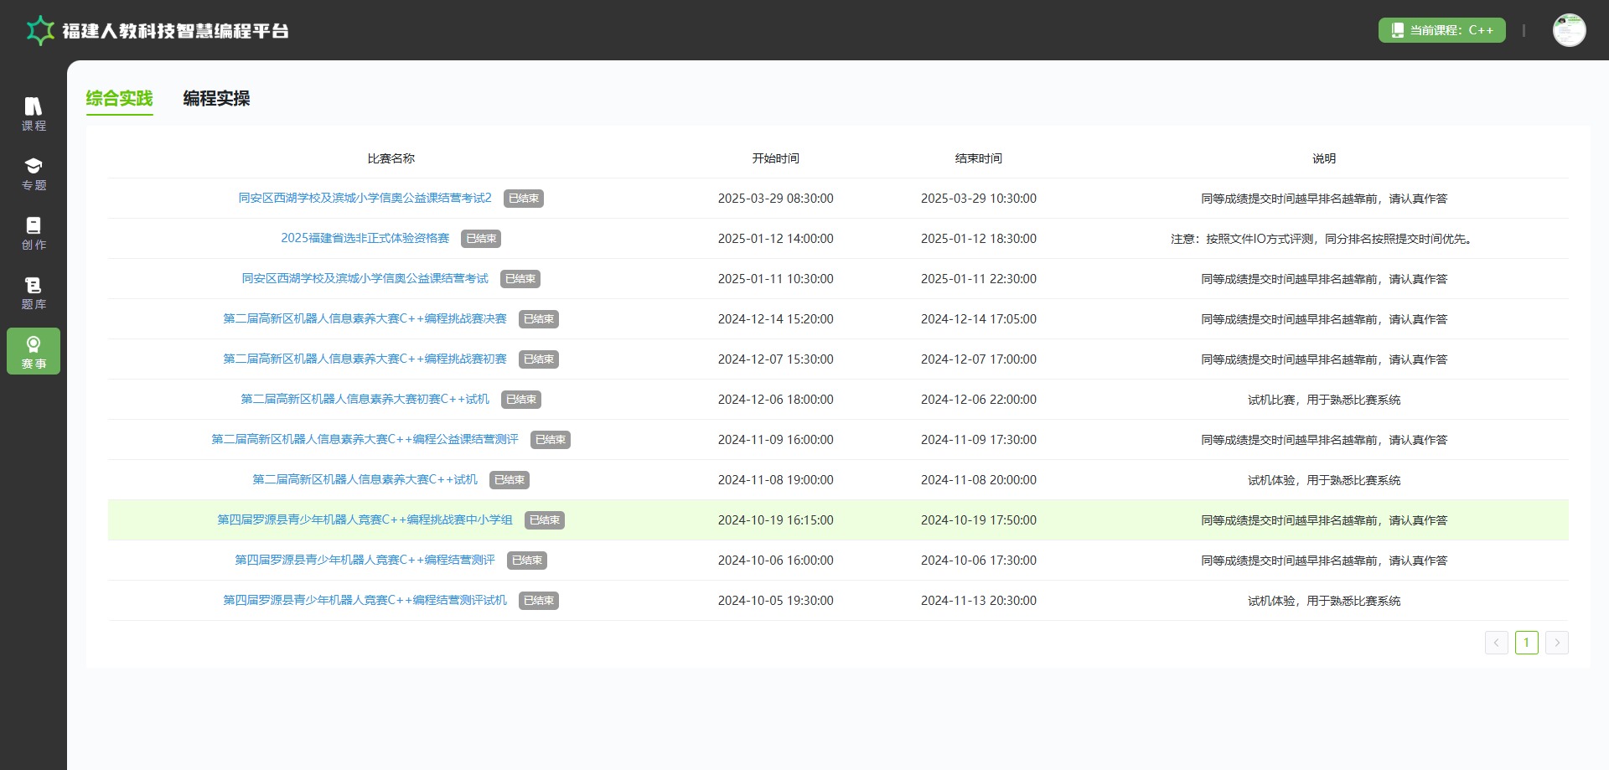Go to previous page arrow

(1496, 643)
